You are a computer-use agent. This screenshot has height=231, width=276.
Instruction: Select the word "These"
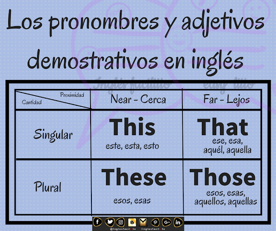[x=134, y=177]
